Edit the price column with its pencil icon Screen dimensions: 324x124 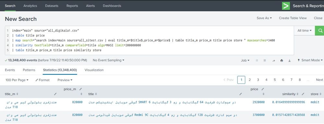(x=263, y=89)
